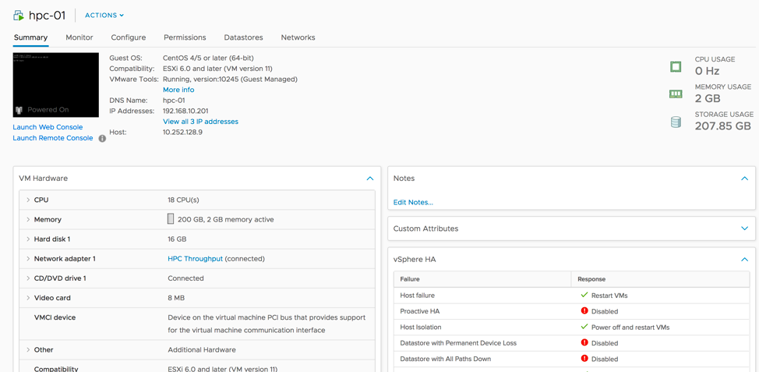The width and height of the screenshot is (759, 372).
Task: Open the HPC Throughput network link
Action: point(195,259)
